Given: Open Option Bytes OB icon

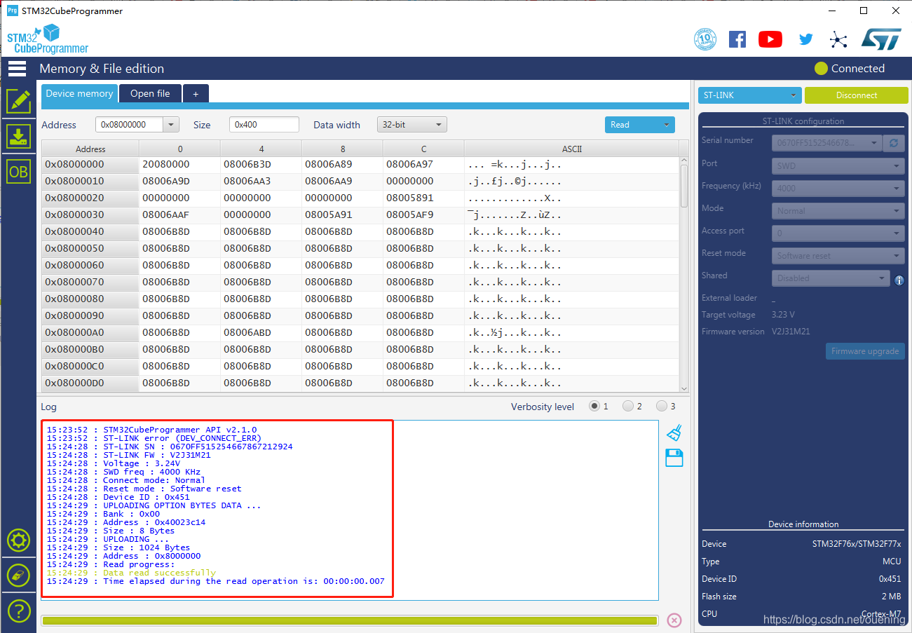Looking at the screenshot, I should tap(18, 171).
